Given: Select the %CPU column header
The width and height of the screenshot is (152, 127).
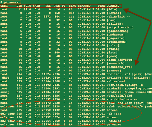Looking at the screenshot, I should pyautogui.click(x=27, y=6).
